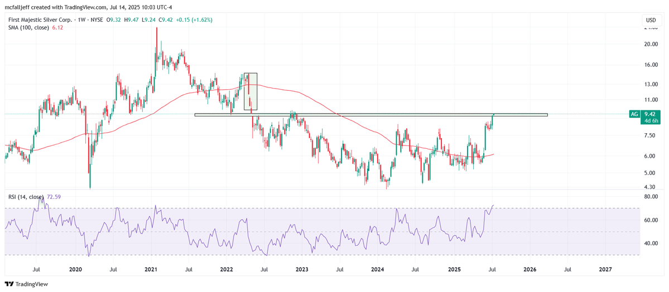Click the 2027 time axis label
Image resolution: width=669 pixels, height=292 pixels.
pyautogui.click(x=605, y=269)
